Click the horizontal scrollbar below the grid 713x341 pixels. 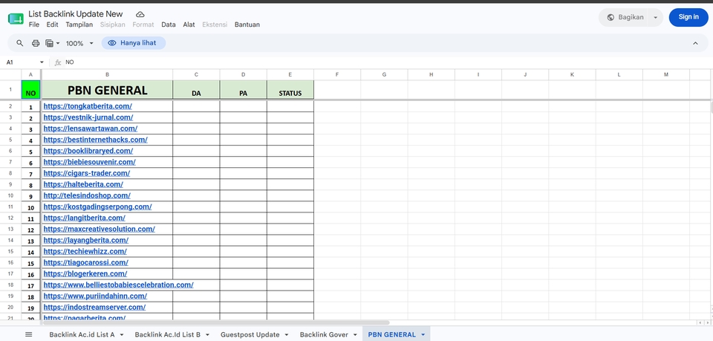point(216,322)
